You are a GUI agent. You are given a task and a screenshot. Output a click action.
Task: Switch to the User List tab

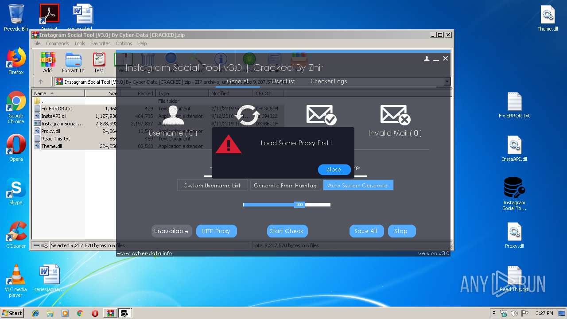283,81
